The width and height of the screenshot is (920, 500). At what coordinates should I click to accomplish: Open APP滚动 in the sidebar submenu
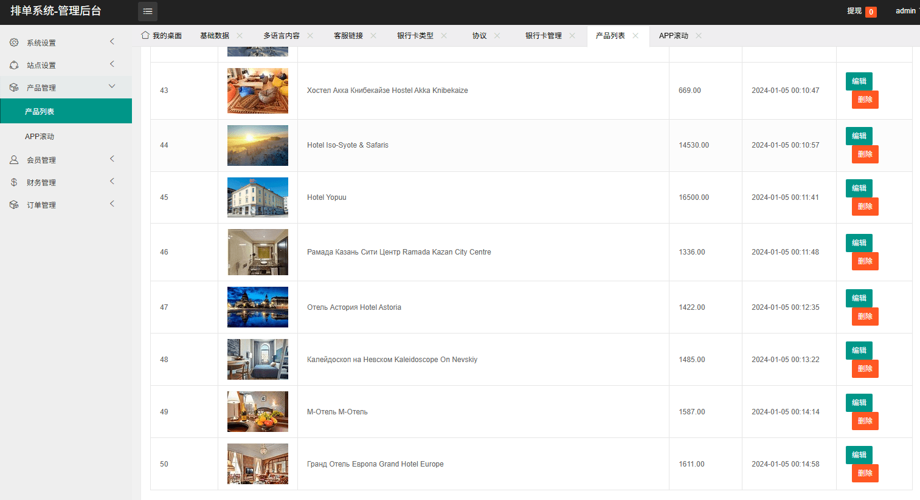pos(40,137)
